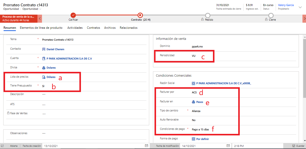Select the Contrato stage circle
Viewport: 306px width, 149px height.
tap(140, 15)
